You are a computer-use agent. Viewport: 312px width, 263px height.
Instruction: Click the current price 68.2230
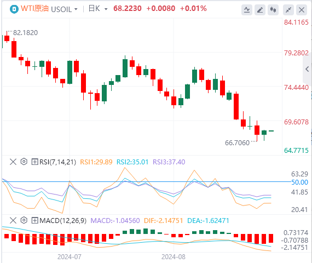(x=128, y=9)
